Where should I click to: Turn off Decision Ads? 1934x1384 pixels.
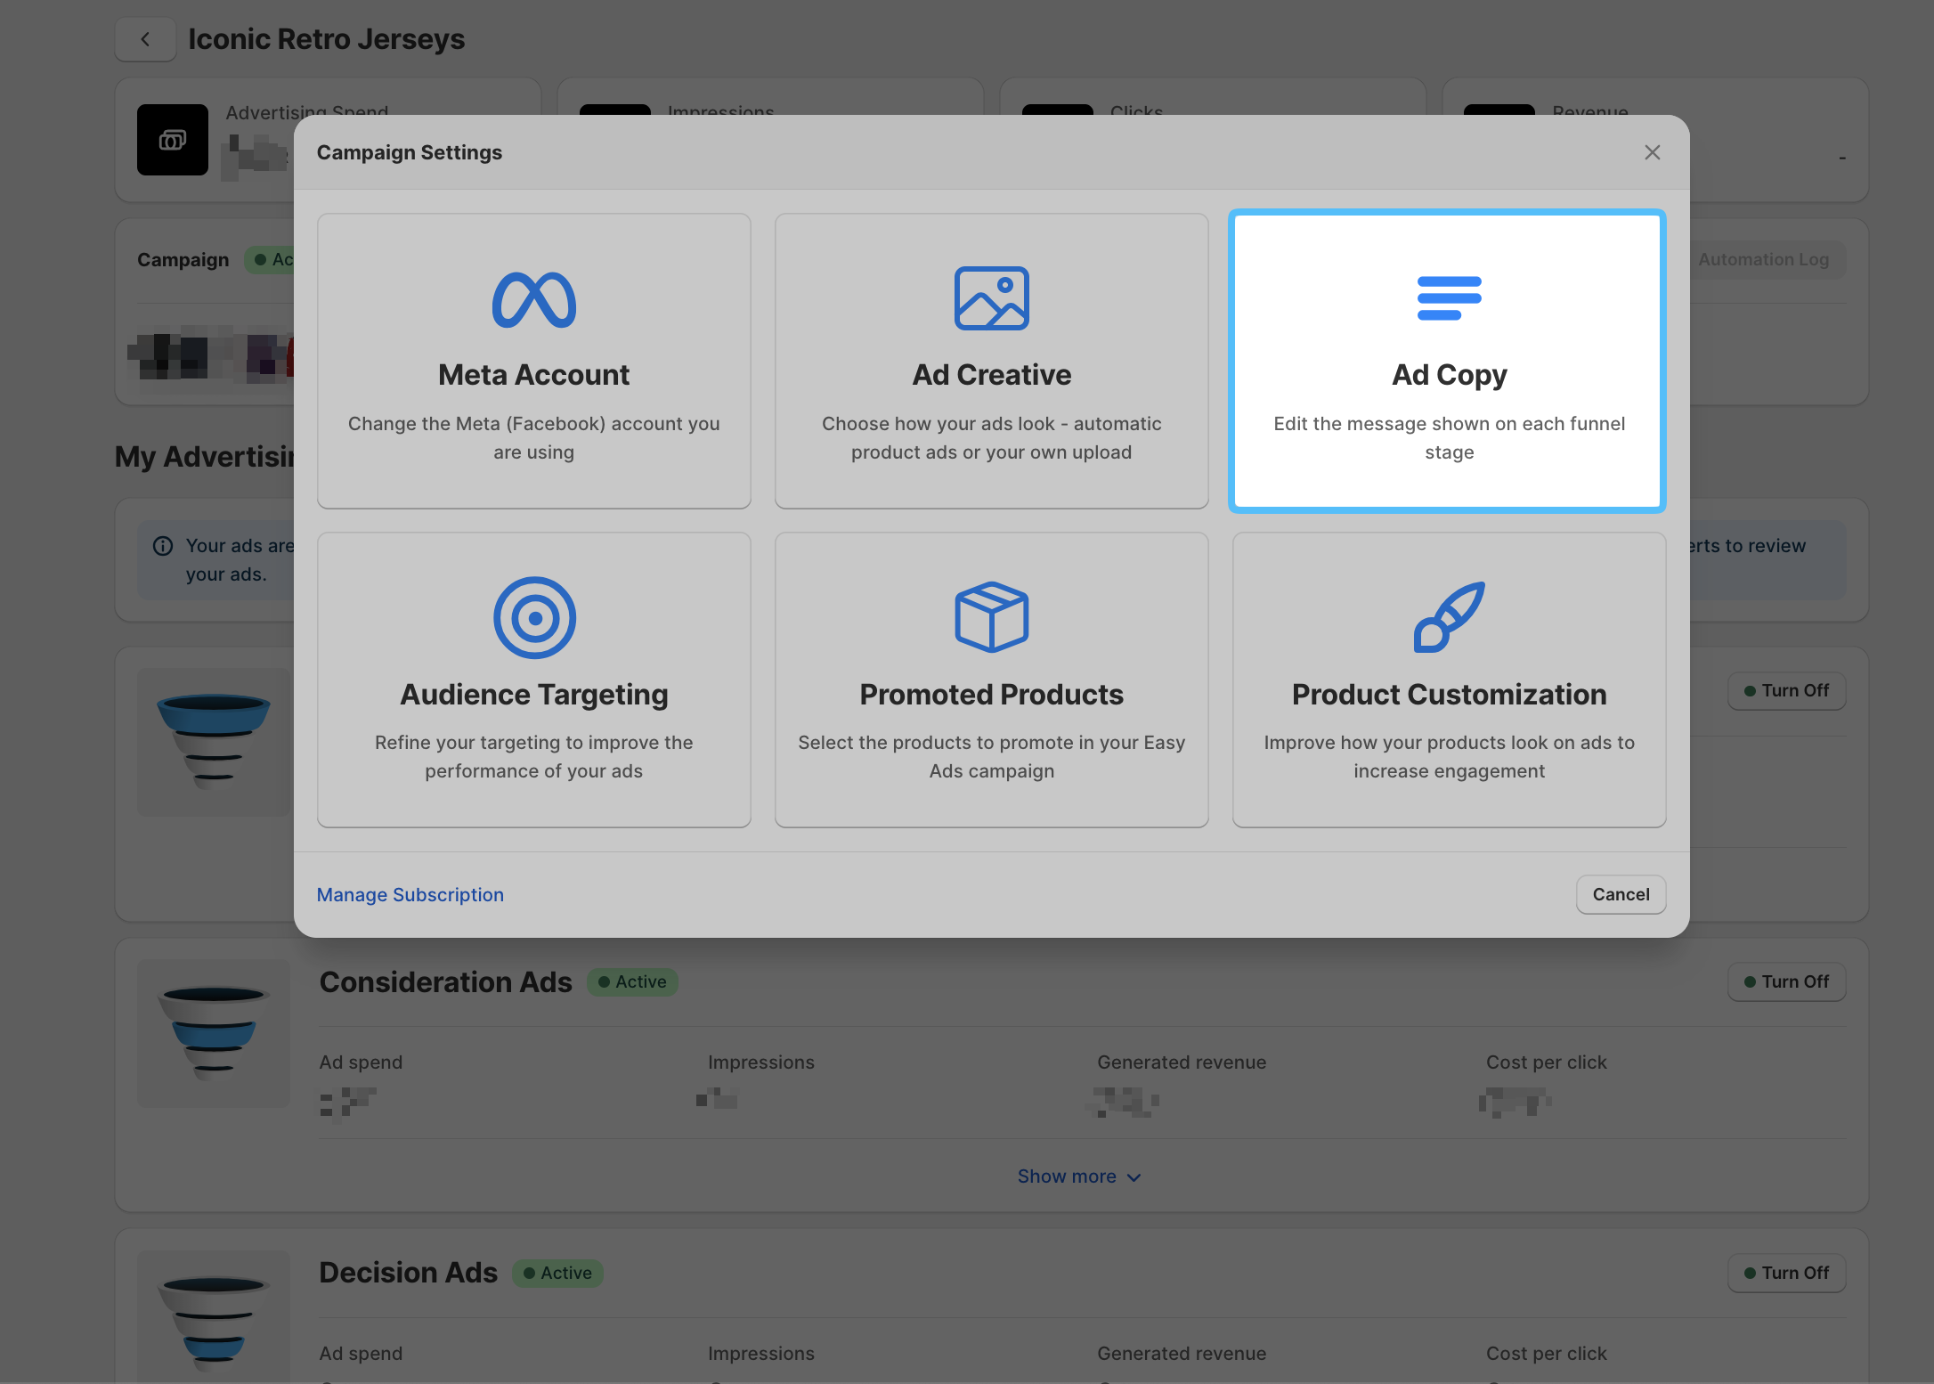(1786, 1273)
